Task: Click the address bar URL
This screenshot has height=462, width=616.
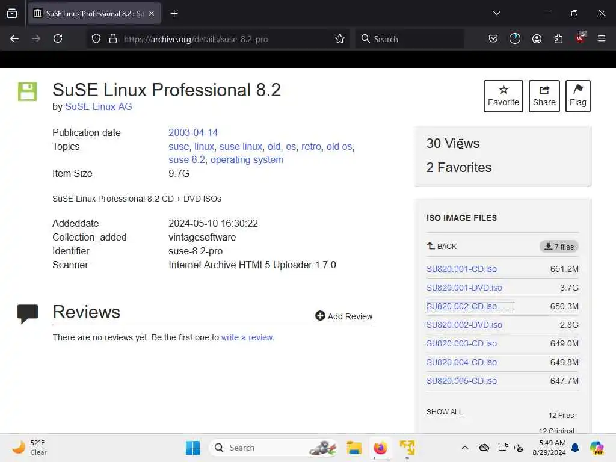Action: (196, 39)
